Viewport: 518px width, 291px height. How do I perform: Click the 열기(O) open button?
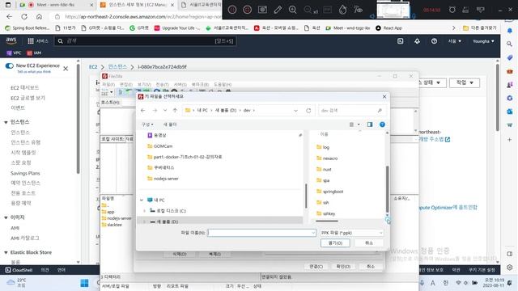coord(335,242)
